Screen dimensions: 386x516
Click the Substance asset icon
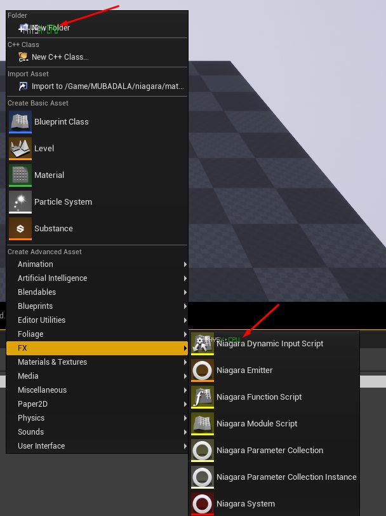point(20,228)
